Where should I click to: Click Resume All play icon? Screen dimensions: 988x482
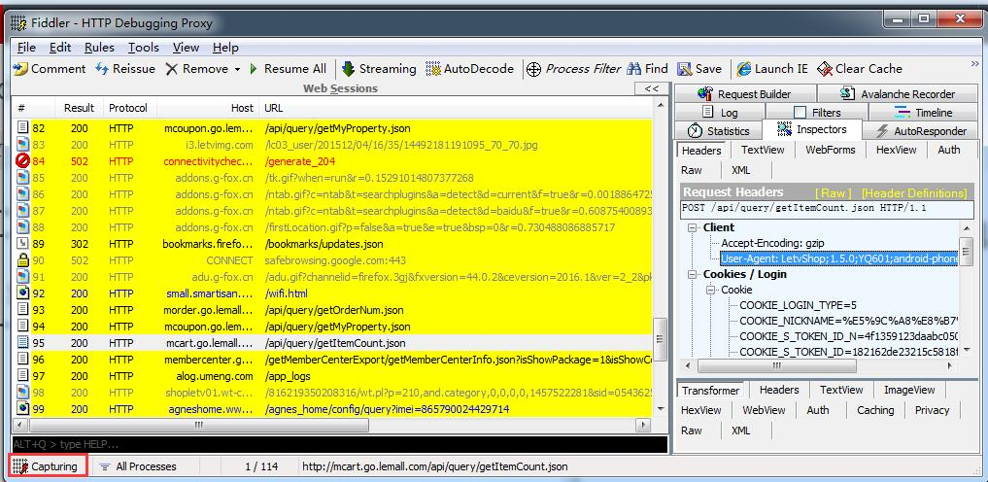pos(254,69)
